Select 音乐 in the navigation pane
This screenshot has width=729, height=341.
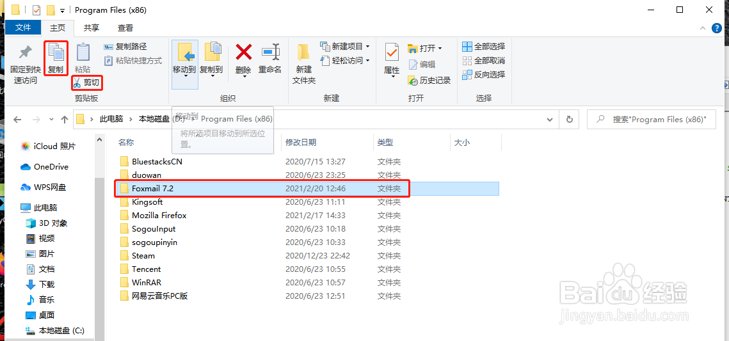point(40,299)
